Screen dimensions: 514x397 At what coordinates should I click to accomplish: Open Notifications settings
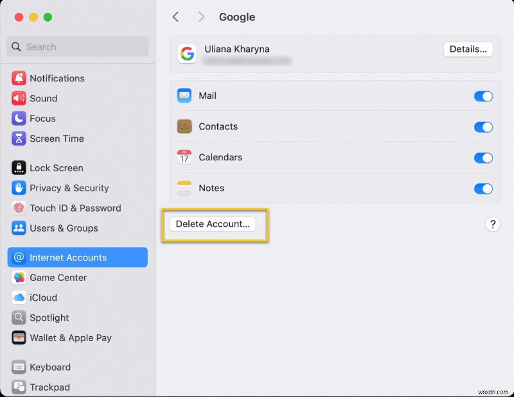(x=77, y=78)
